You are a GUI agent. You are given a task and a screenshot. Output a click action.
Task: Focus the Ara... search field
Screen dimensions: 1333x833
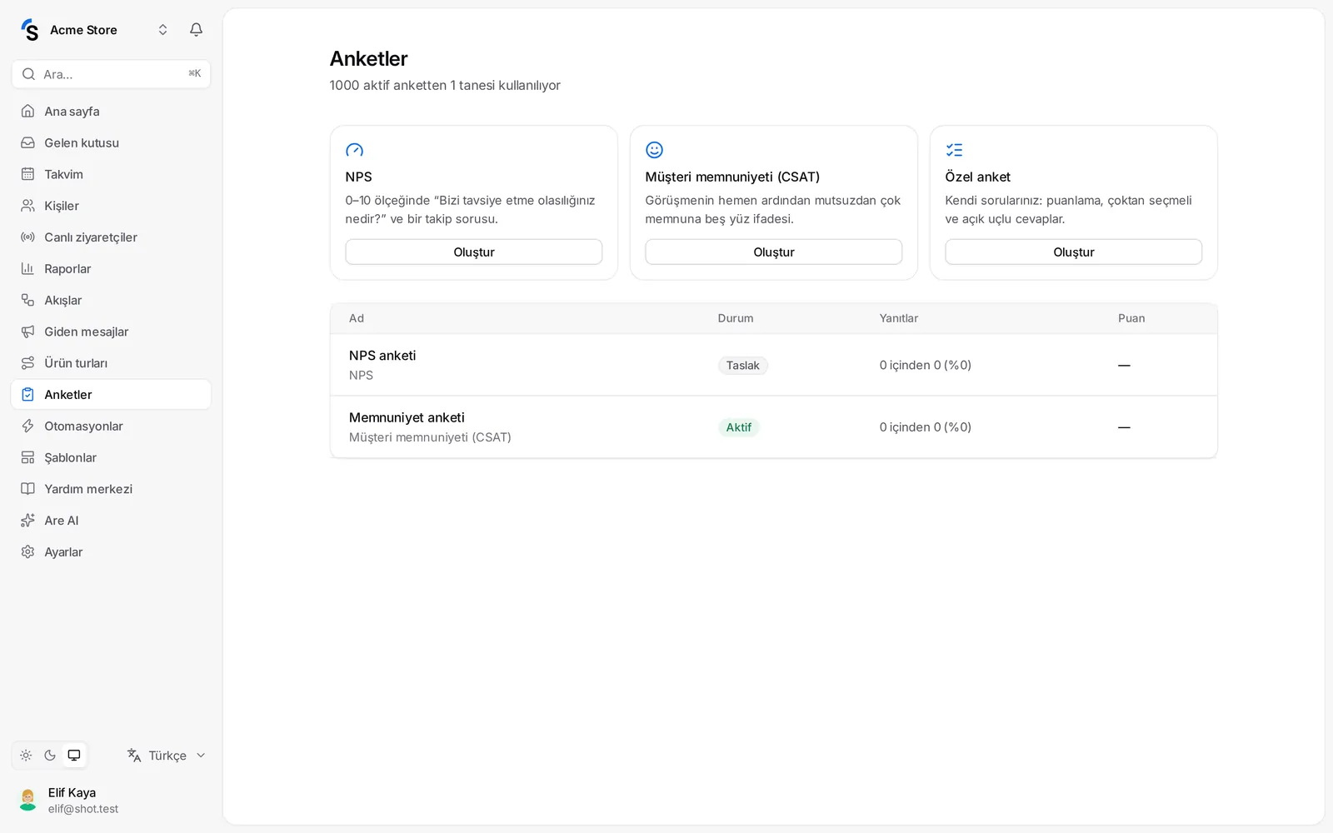coord(111,74)
